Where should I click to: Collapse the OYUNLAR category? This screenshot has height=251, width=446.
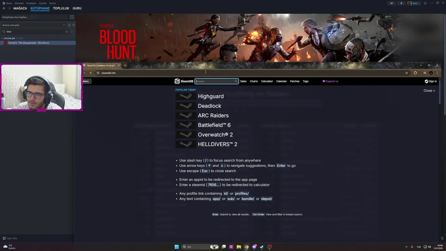click(9, 38)
